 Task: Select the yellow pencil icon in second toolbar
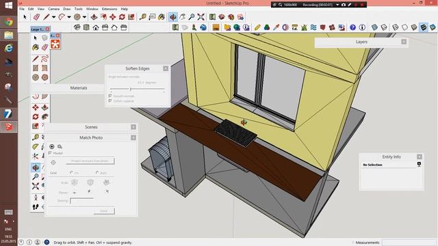tap(257, 27)
